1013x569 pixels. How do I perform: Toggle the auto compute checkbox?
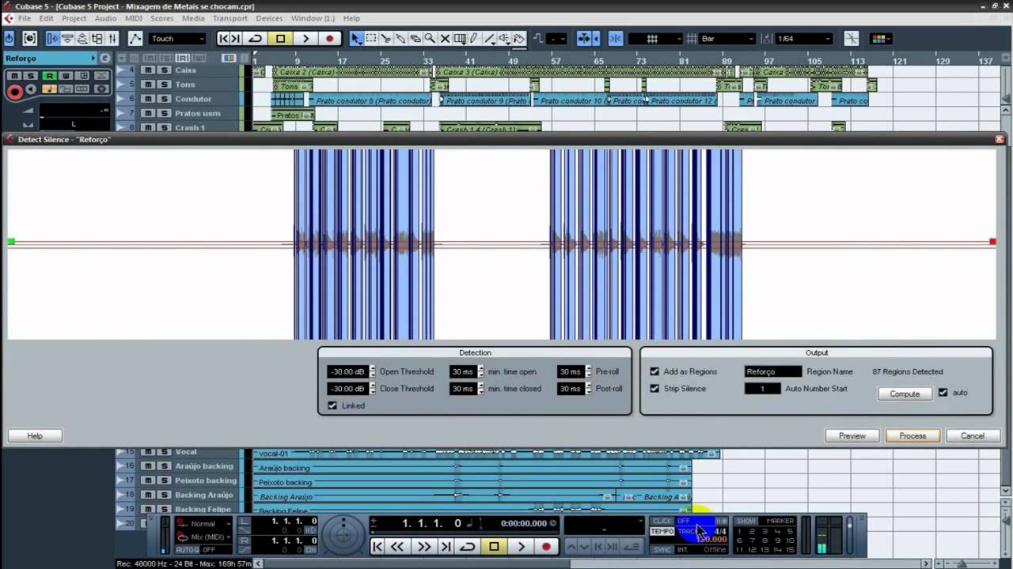[943, 392]
